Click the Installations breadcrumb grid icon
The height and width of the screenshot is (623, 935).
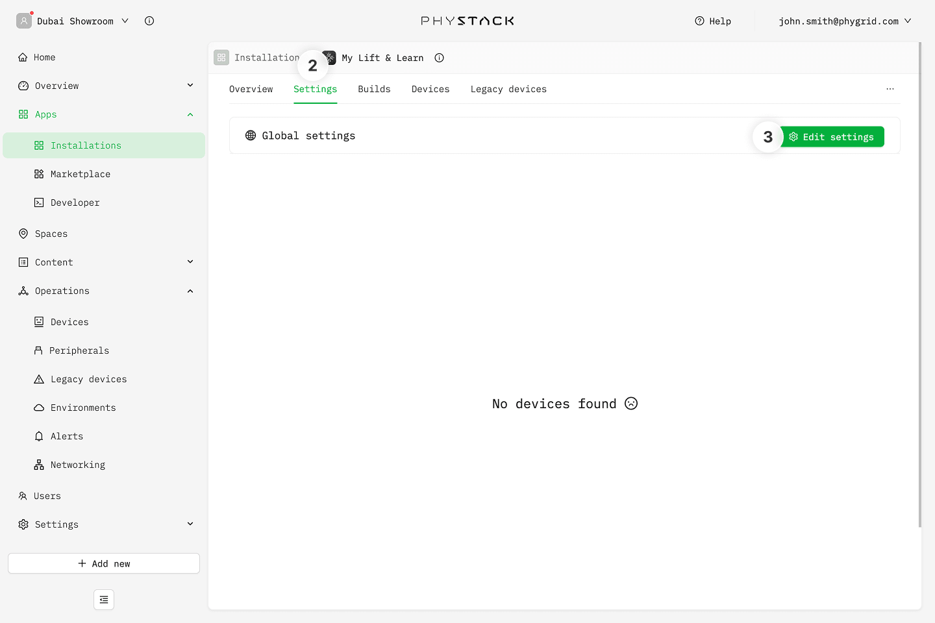(221, 58)
